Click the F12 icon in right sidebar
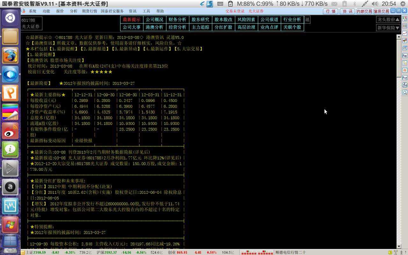Viewport: 408px width, 255px height. point(405,77)
